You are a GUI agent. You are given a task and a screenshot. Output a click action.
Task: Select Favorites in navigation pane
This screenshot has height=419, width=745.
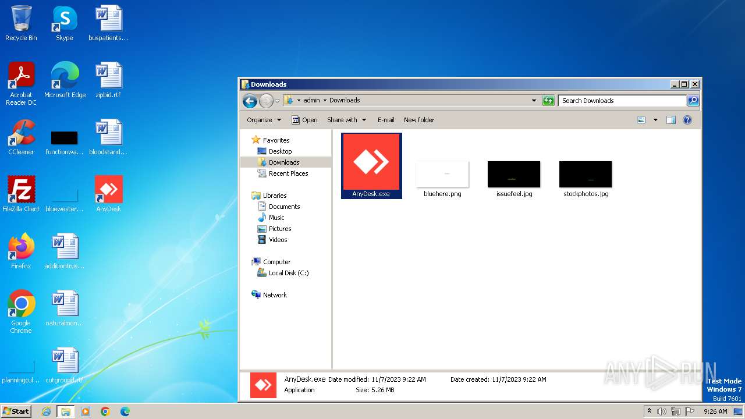(271, 140)
